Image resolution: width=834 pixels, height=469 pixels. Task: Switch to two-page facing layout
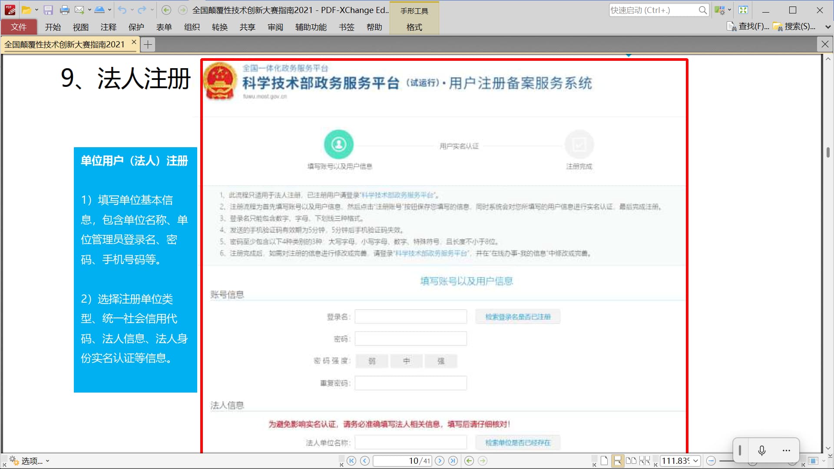(631, 461)
